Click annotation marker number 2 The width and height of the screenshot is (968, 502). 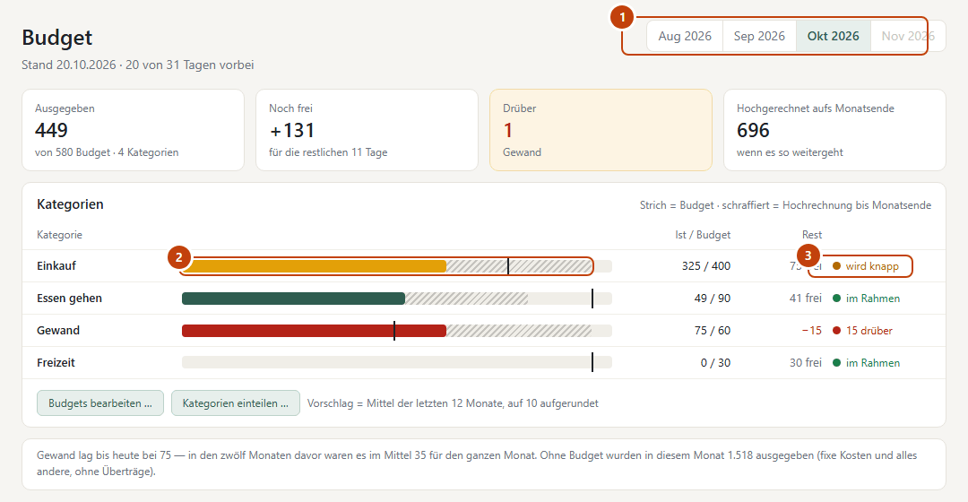(x=179, y=257)
